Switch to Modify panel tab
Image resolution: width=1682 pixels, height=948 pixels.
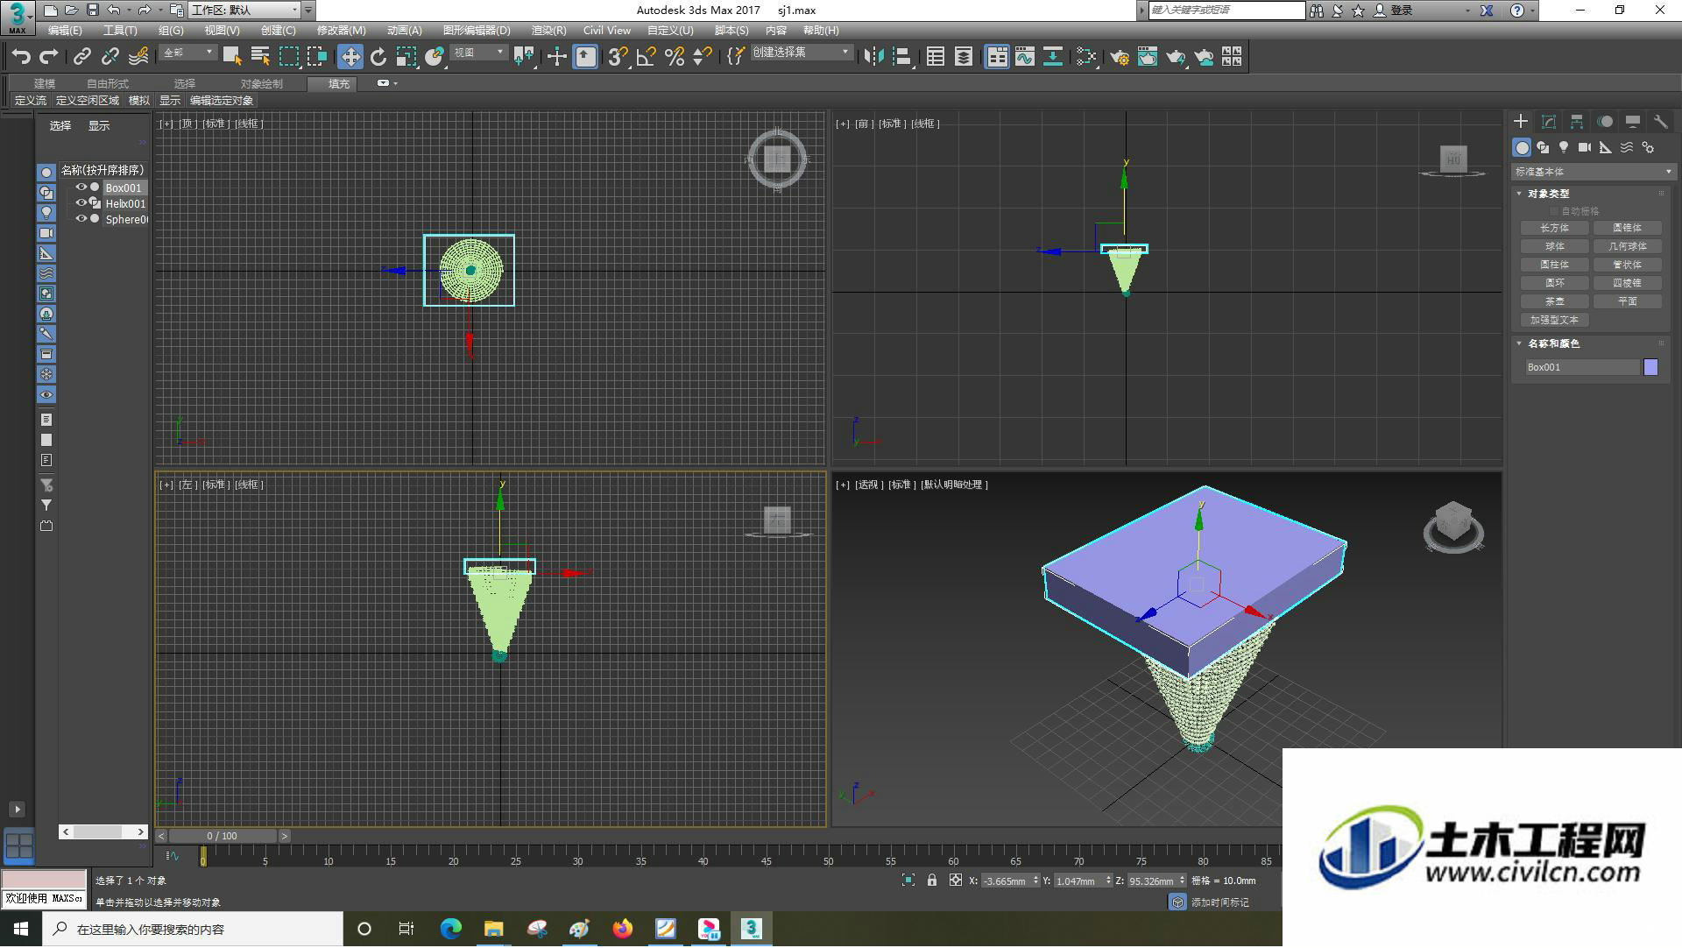point(1549,122)
